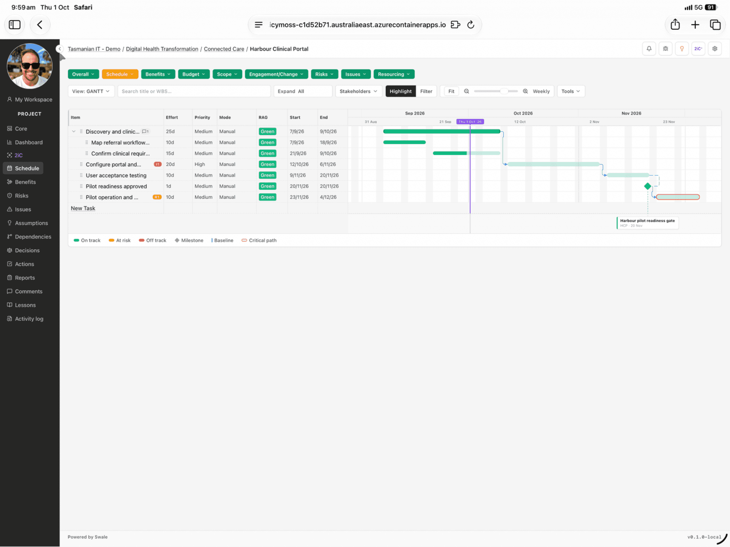The height and width of the screenshot is (547, 730).
Task: Click the Harbour pilot readiness gate marker
Action: 647,223
